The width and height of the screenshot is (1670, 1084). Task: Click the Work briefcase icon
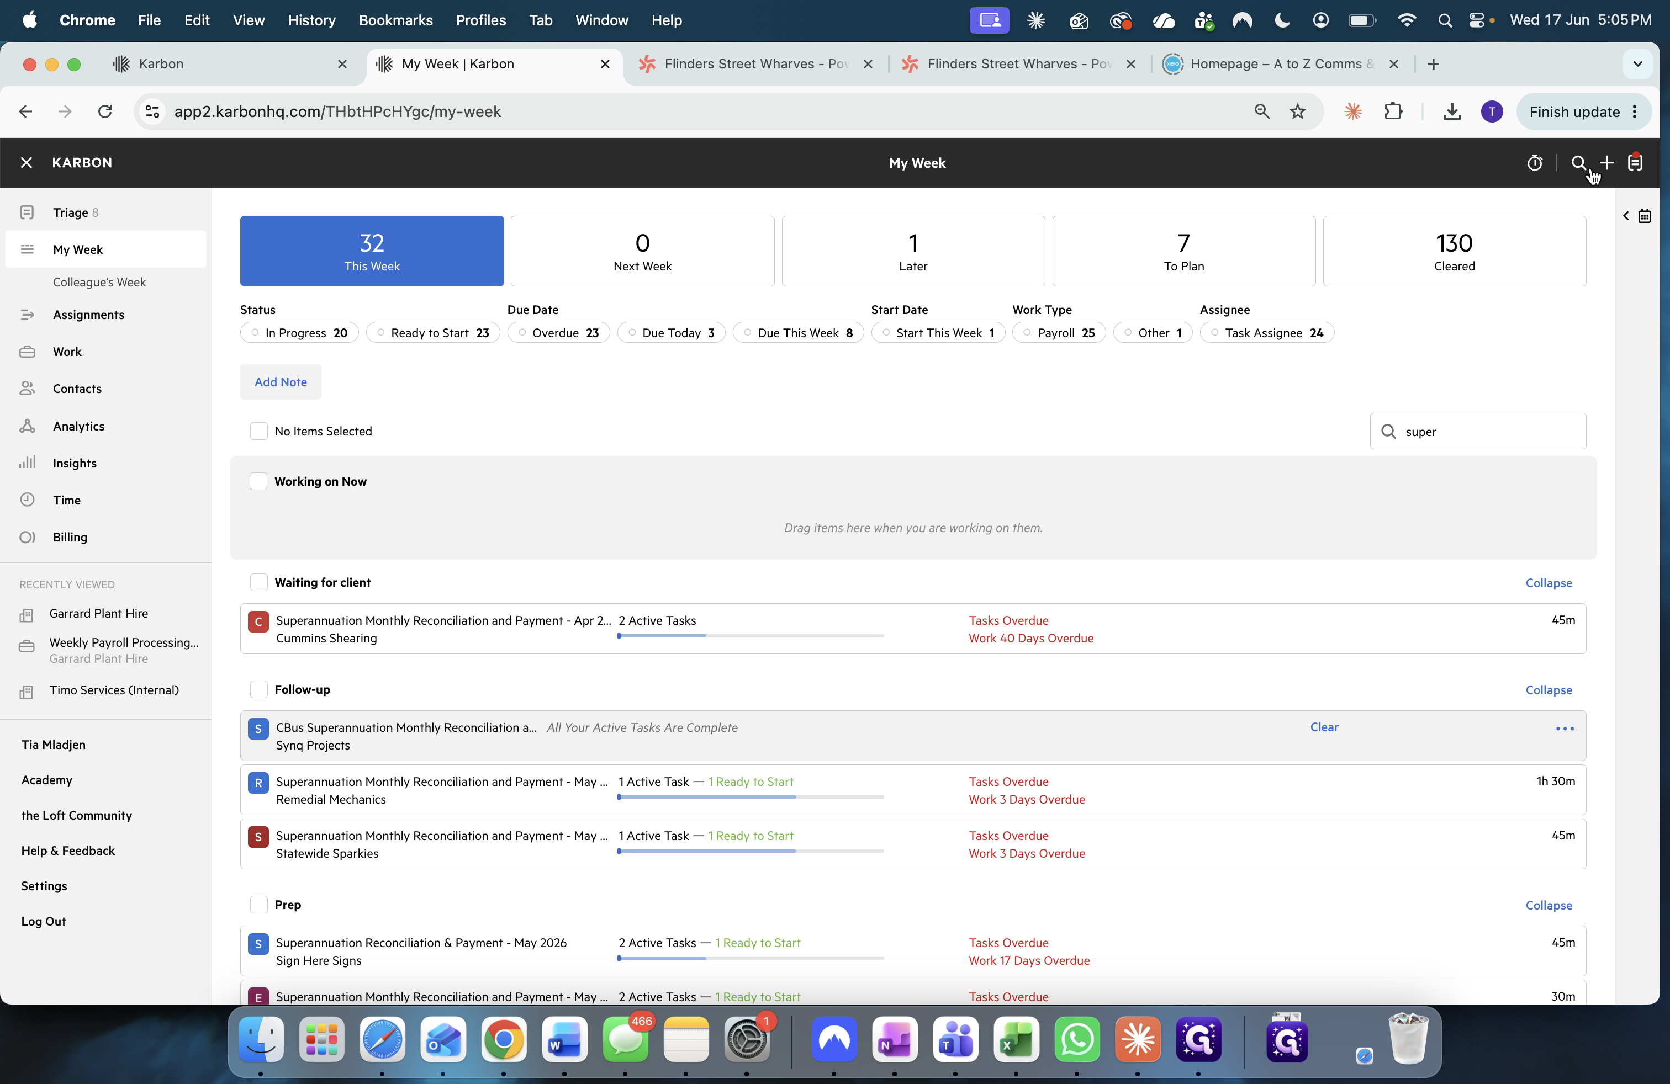(x=28, y=352)
